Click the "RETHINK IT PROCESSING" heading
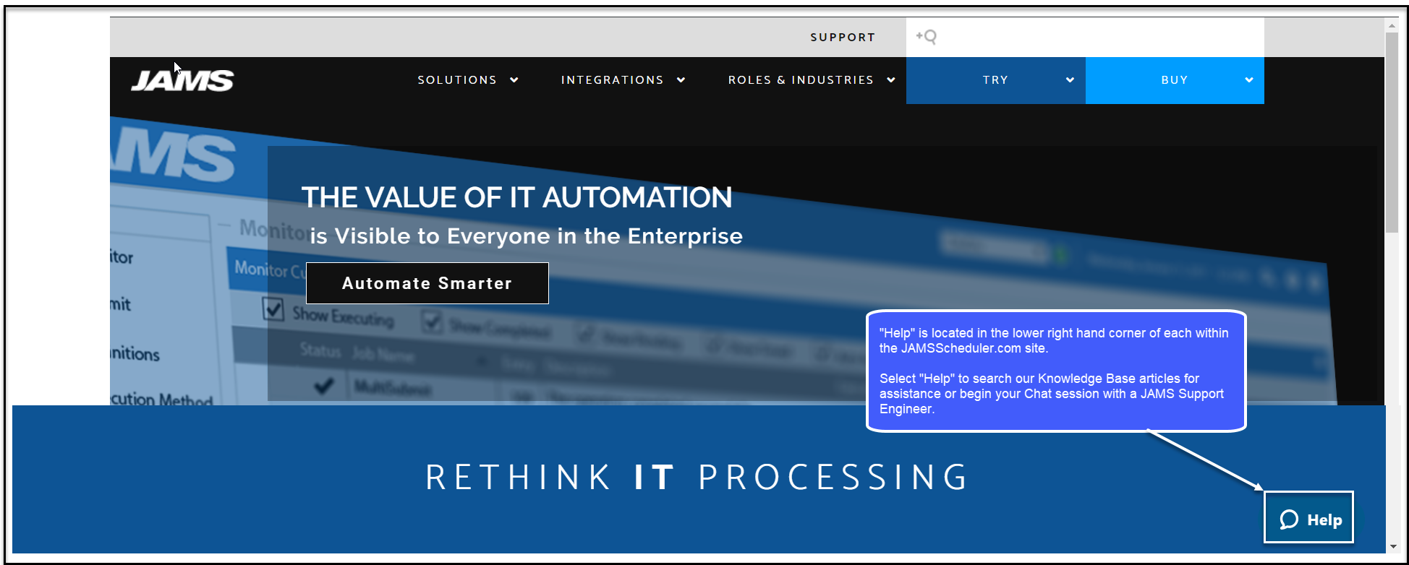The width and height of the screenshot is (1409, 565). [697, 478]
